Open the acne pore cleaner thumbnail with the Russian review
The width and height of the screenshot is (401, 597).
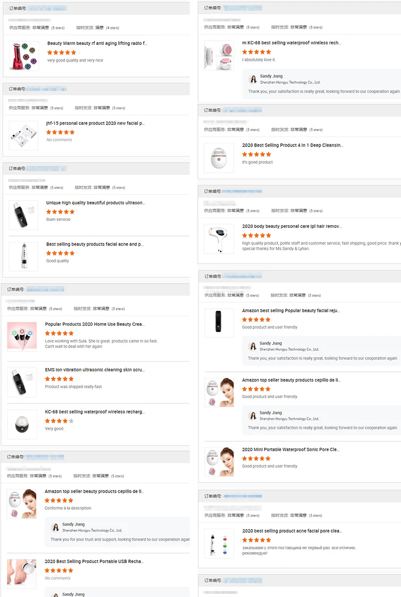[x=219, y=543]
